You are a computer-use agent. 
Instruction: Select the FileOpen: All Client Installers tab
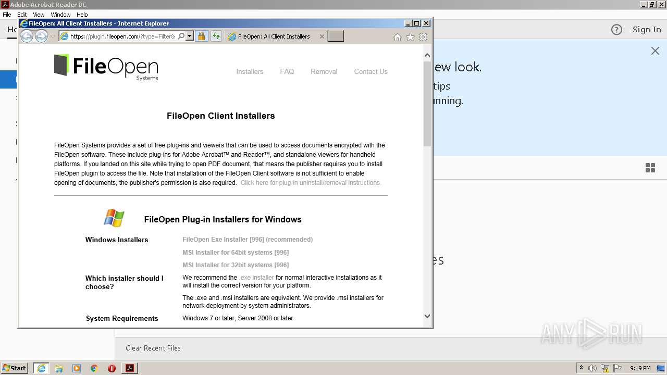pyautogui.click(x=274, y=36)
